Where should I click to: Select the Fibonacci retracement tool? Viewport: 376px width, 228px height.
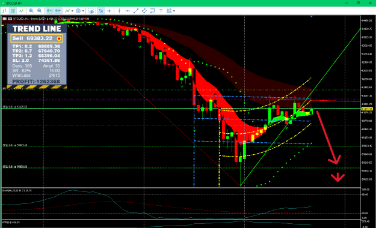(x=153, y=11)
